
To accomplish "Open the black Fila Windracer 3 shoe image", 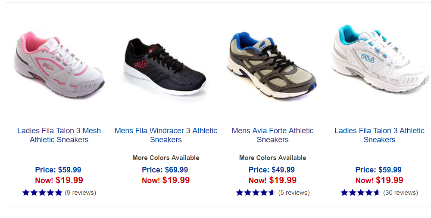I will (x=166, y=65).
